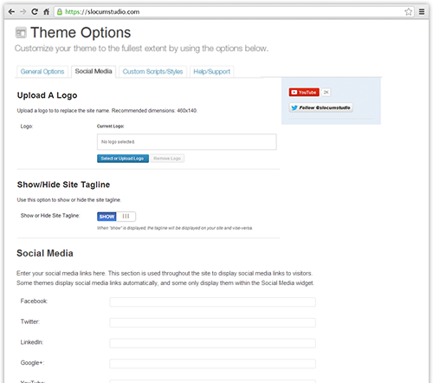
Task: Click the Show/Hide Site Tagline heading
Action: tap(63, 185)
